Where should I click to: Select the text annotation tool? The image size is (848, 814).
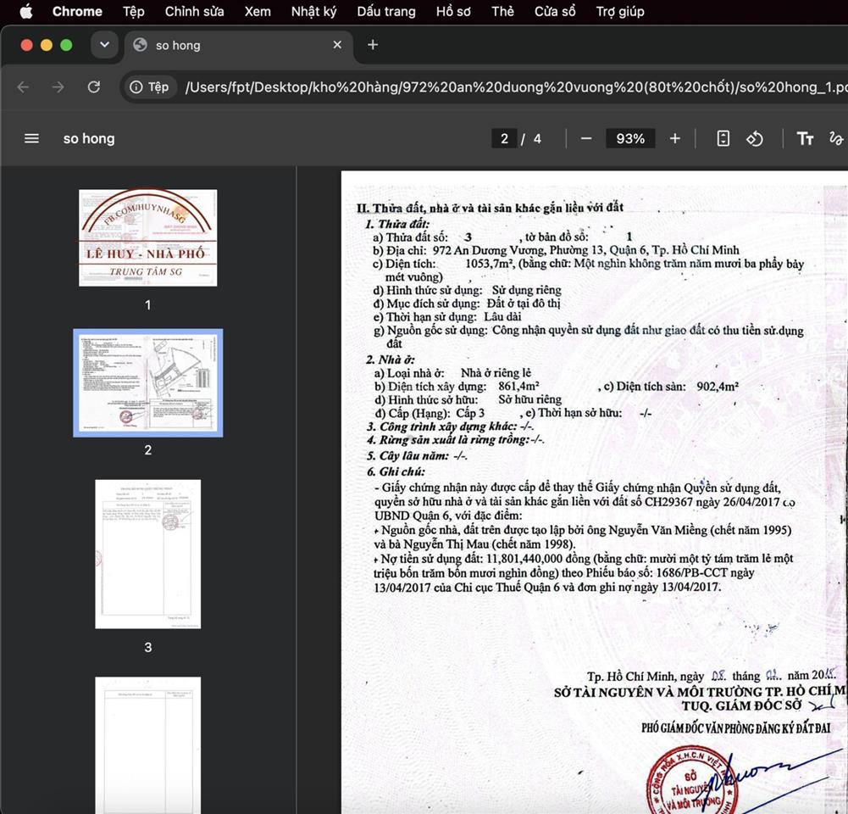click(x=805, y=138)
